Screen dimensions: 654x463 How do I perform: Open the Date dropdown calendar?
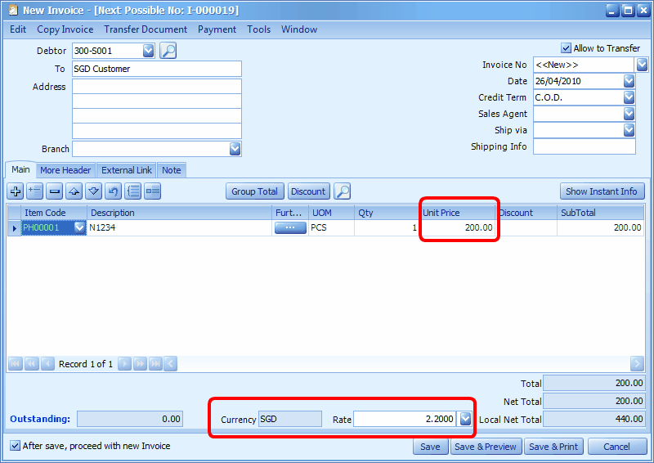point(629,81)
